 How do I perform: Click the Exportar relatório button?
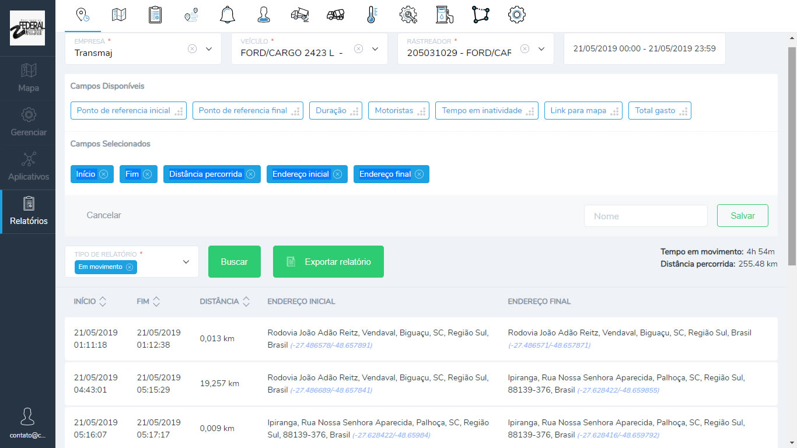(x=328, y=262)
